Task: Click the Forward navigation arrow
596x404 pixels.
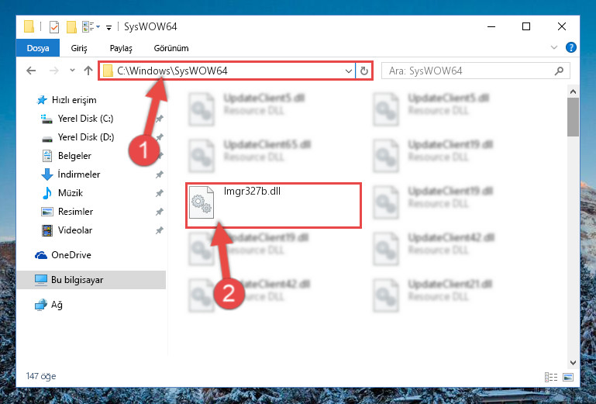Action: coord(54,71)
